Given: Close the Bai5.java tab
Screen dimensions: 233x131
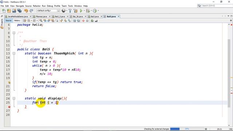Looking at the screenshot, I should pyautogui.click(x=119, y=16).
